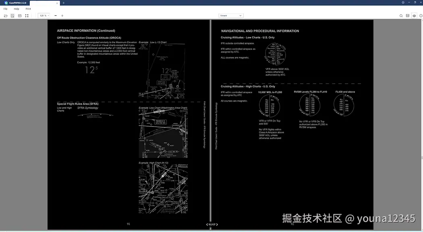Viewport: 423px width, 232px height.
Task: Click 'Cruising Altitudes - High Charts - U.S. Only'
Action: pos(248,87)
